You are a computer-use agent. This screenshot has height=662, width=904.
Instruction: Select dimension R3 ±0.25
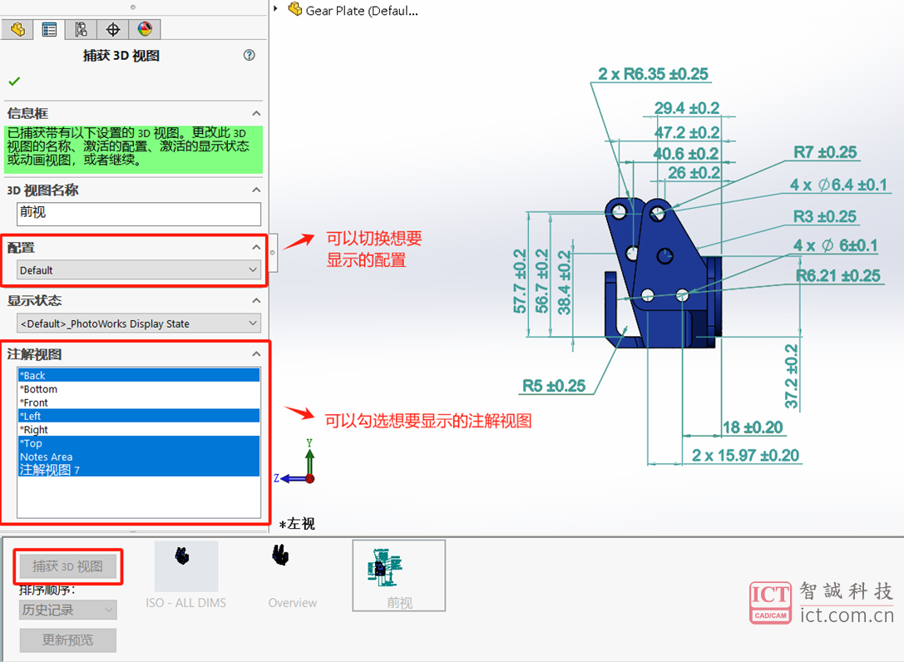(x=824, y=216)
